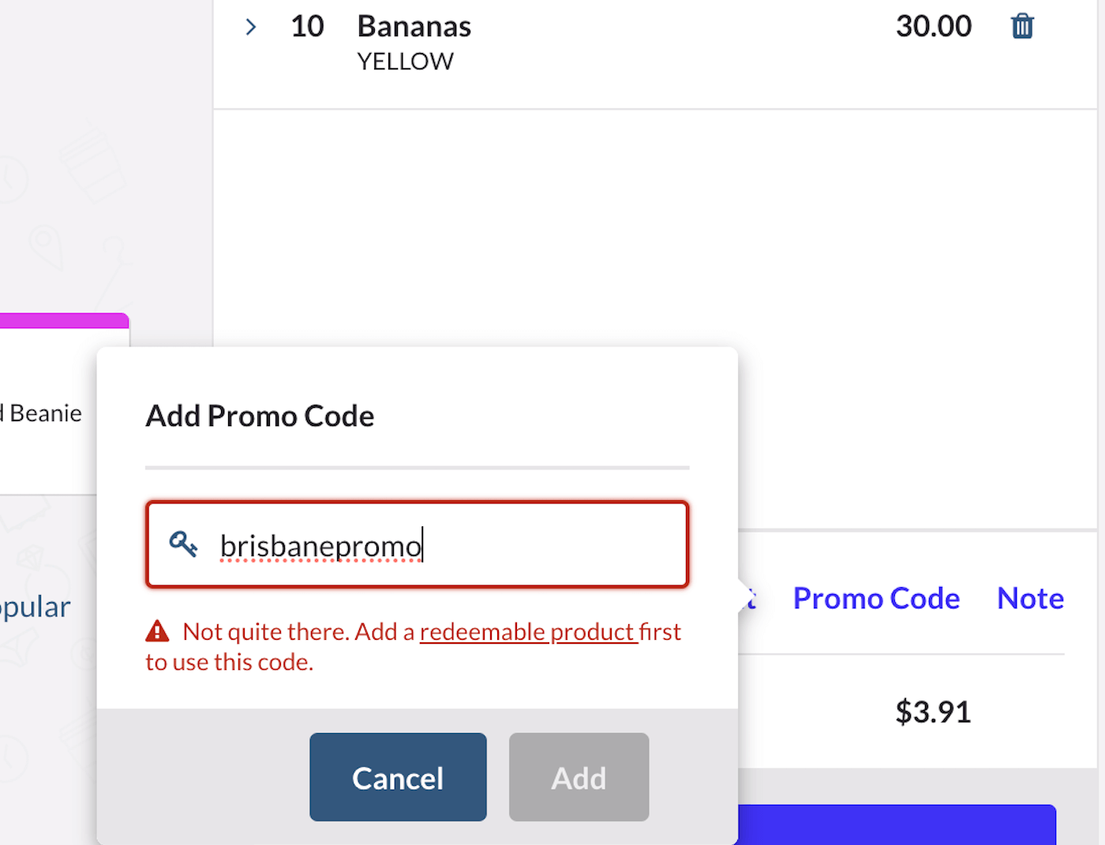Expand the Bananas line item details
Image resolution: width=1105 pixels, height=845 pixels.
coord(249,26)
